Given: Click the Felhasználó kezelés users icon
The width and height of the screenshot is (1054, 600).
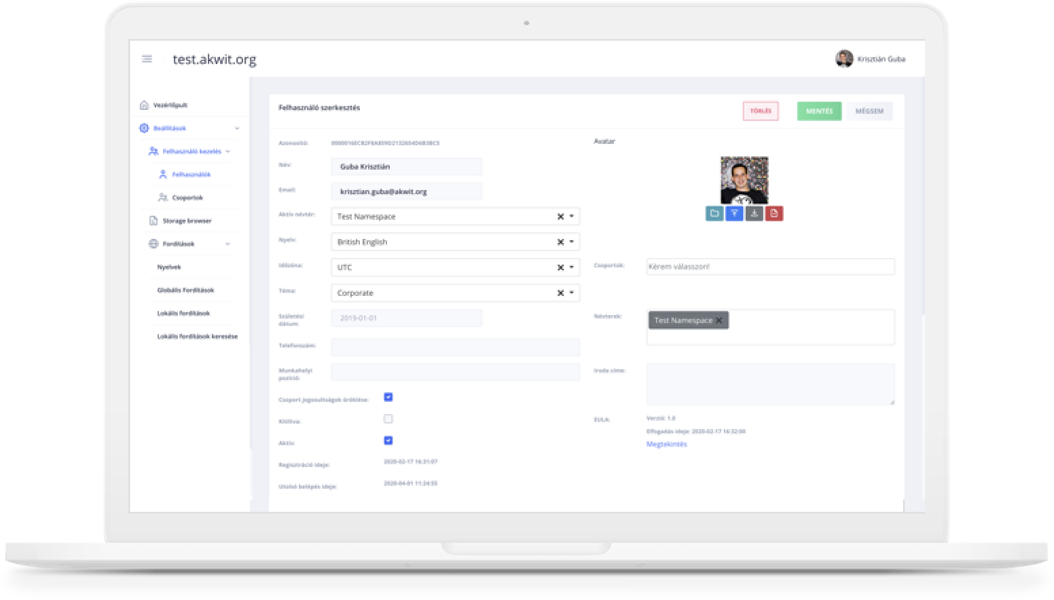Looking at the screenshot, I should [153, 151].
